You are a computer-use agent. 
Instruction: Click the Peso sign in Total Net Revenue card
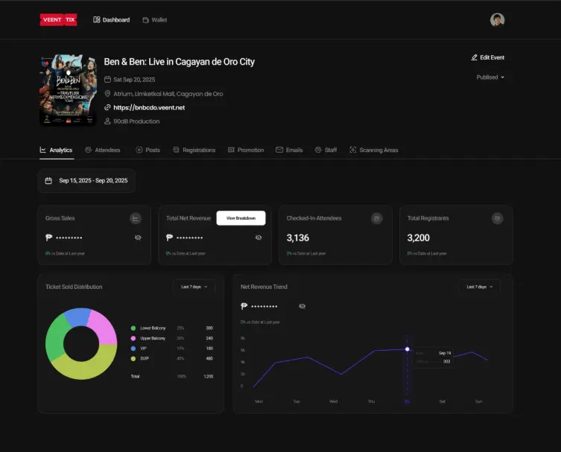170,237
